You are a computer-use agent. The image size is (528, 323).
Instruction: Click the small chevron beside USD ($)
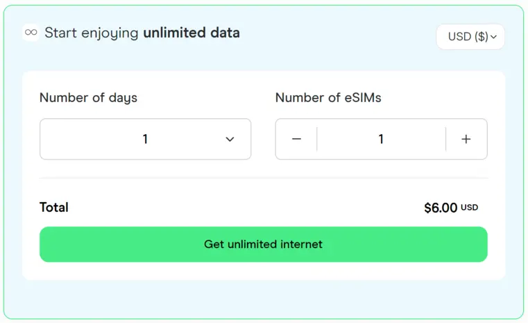(493, 37)
